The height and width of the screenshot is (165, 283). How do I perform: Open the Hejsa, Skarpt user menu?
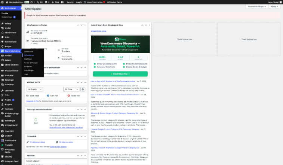click(274, 2)
